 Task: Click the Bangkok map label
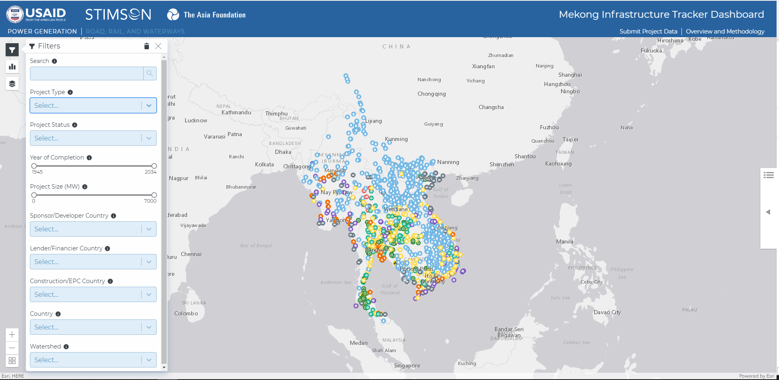coord(377,250)
